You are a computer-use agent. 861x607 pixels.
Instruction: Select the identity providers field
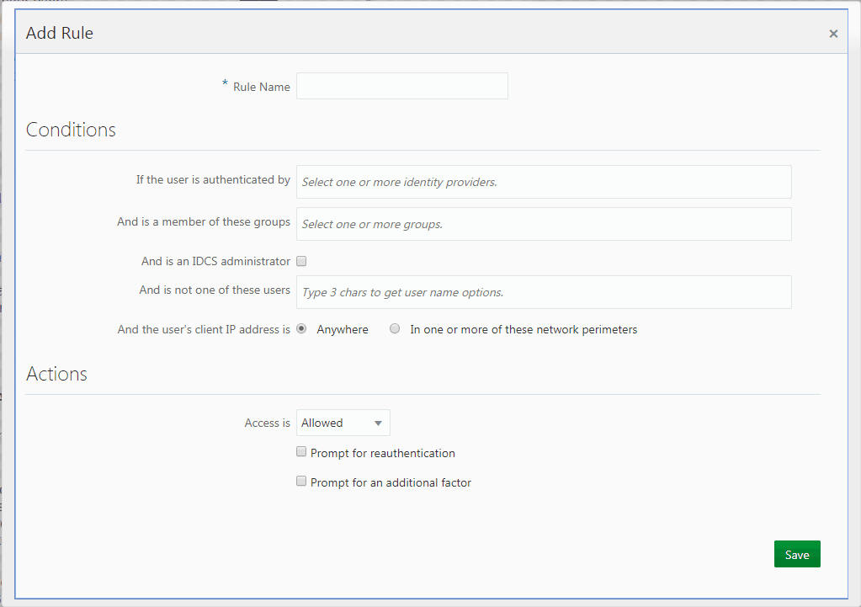(542, 181)
